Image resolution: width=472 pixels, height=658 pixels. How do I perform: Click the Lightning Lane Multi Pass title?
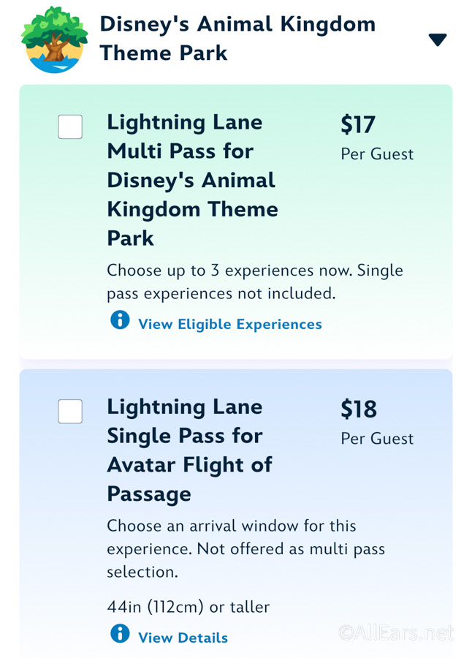(193, 180)
